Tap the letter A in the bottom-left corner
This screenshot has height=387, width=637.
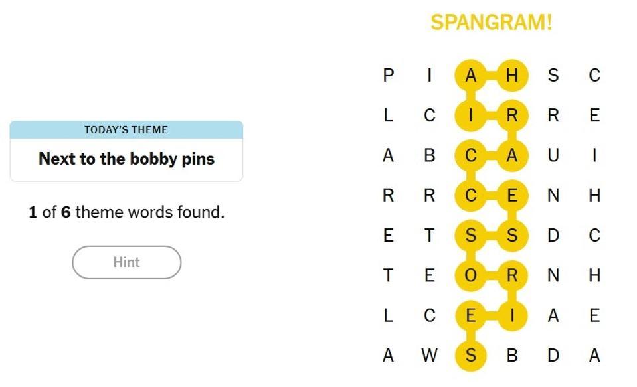(389, 356)
